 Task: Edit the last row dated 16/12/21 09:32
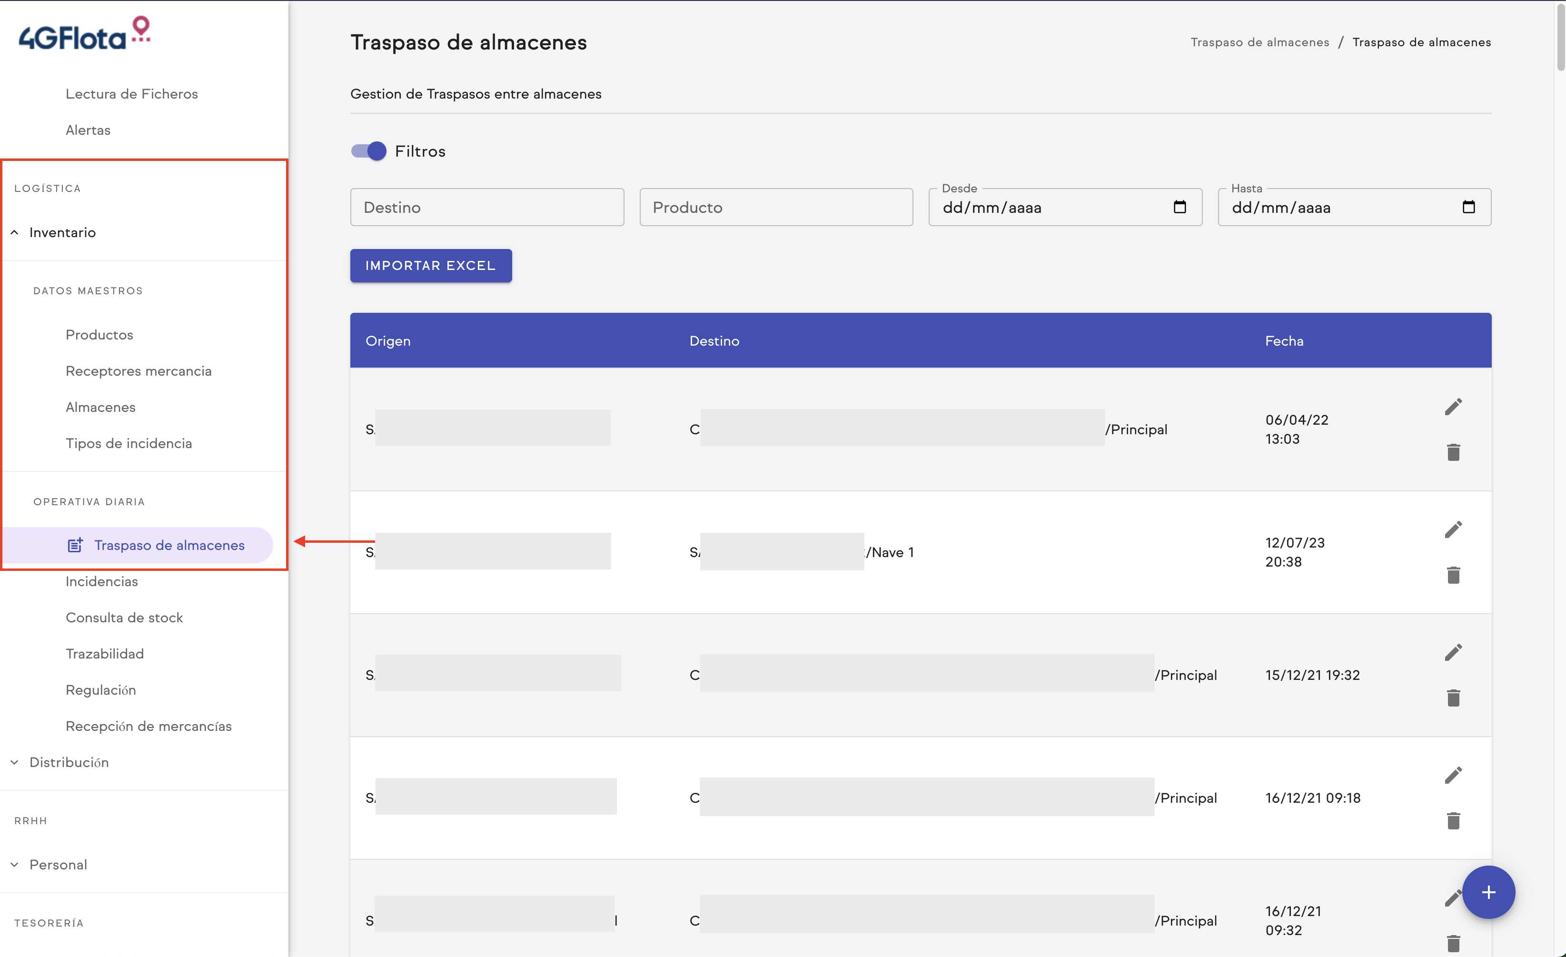1455,898
